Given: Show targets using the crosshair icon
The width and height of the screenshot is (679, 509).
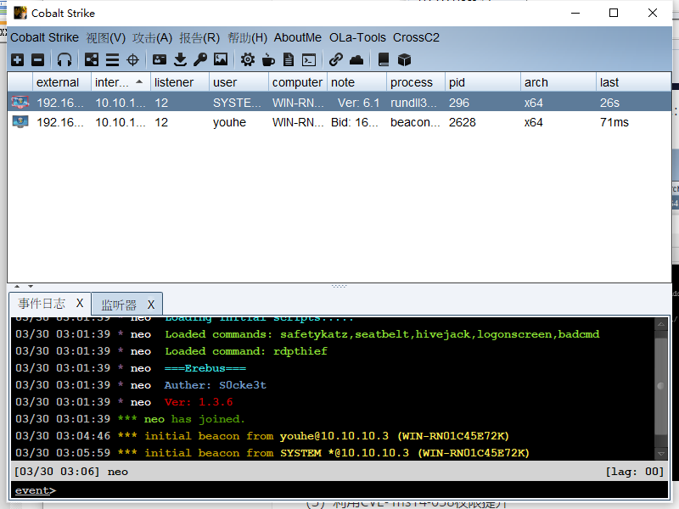Looking at the screenshot, I should (132, 59).
